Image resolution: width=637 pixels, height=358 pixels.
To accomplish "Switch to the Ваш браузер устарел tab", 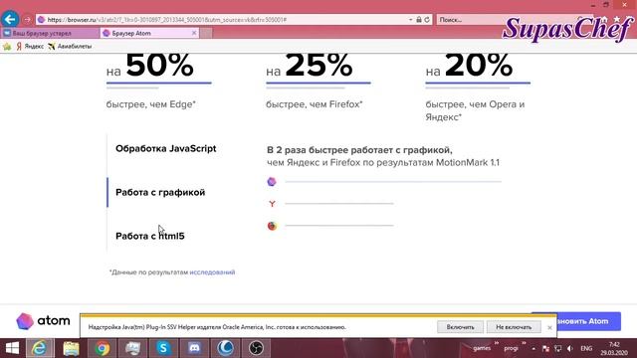I will coord(50,33).
